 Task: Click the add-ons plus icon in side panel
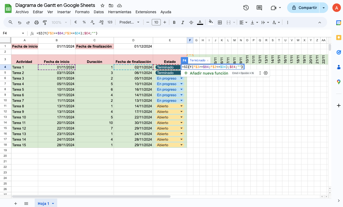(338, 105)
